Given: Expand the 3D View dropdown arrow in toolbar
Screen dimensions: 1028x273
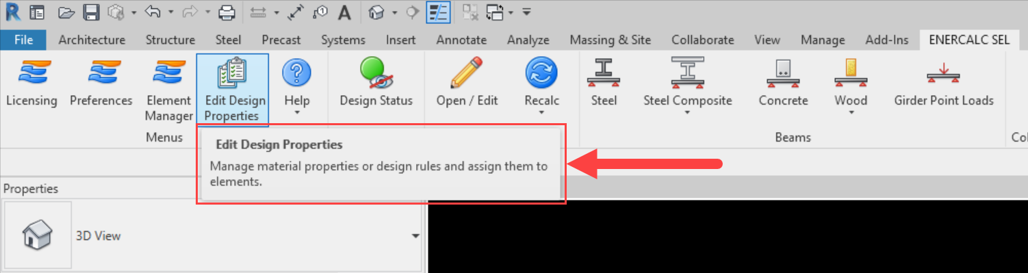Looking at the screenshot, I should click(x=395, y=12).
